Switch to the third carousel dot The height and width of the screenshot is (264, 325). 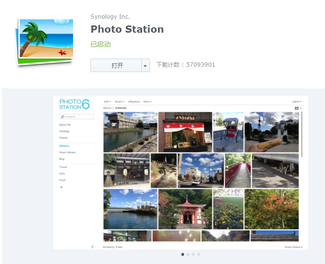[193, 254]
